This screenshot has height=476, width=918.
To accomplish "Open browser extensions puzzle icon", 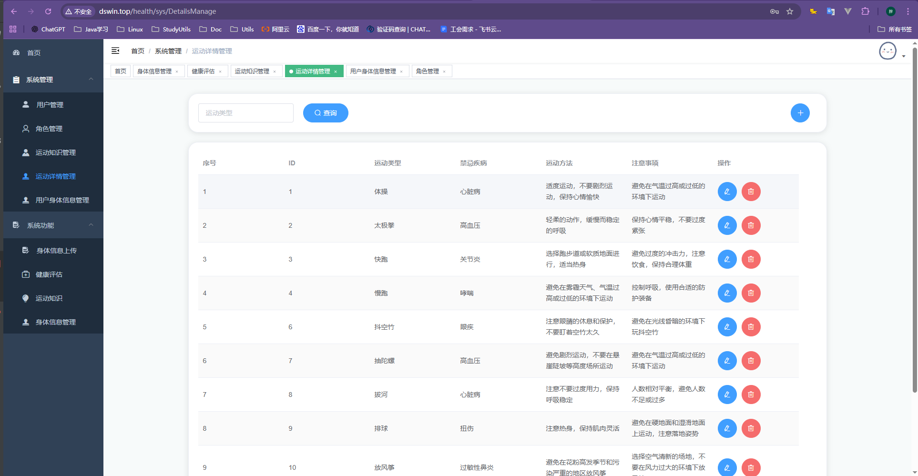I will pyautogui.click(x=865, y=11).
